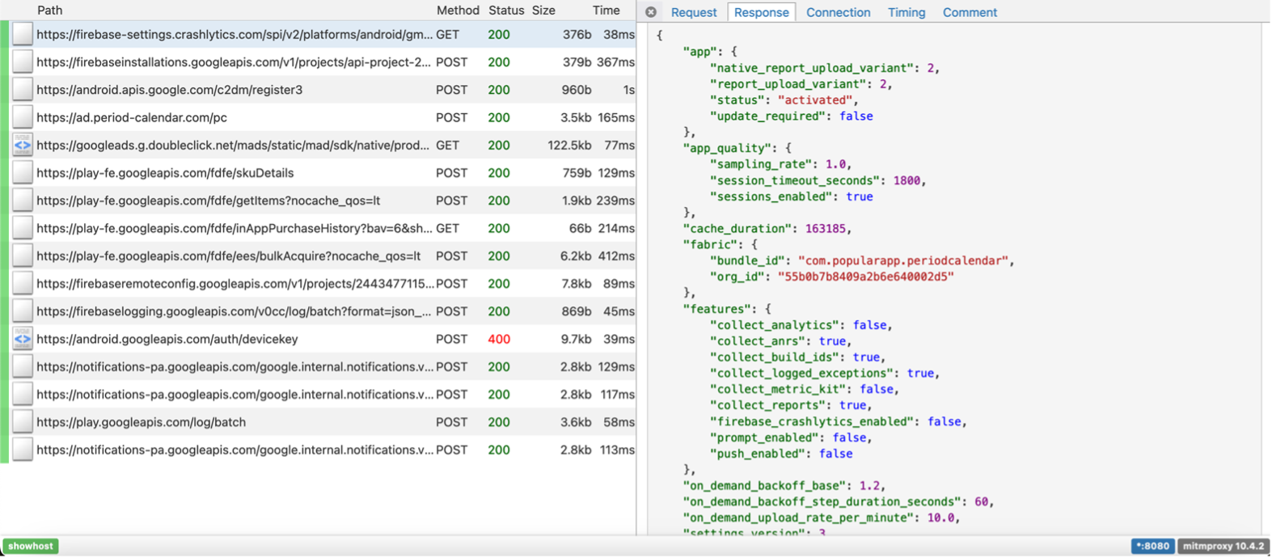Click the play.googleapis.com log/batch flow icon

coord(23,422)
